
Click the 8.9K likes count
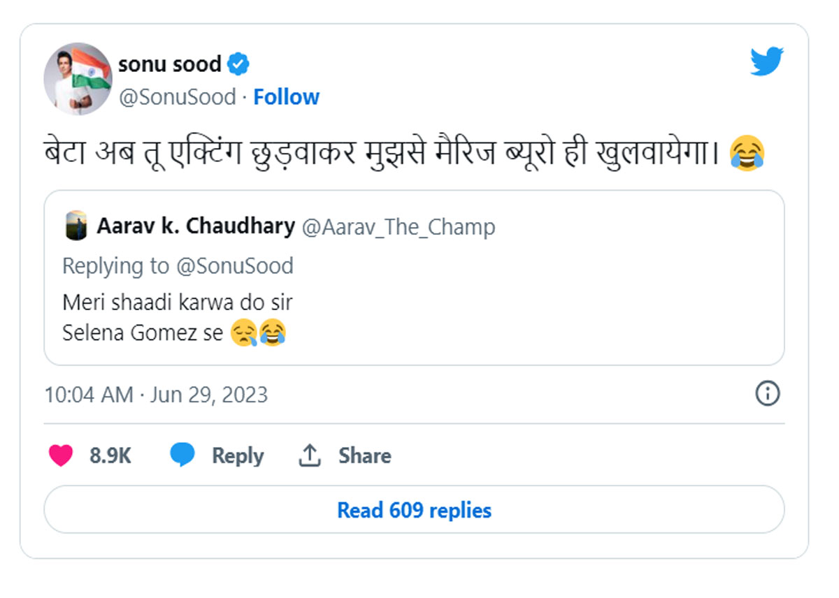coord(110,455)
